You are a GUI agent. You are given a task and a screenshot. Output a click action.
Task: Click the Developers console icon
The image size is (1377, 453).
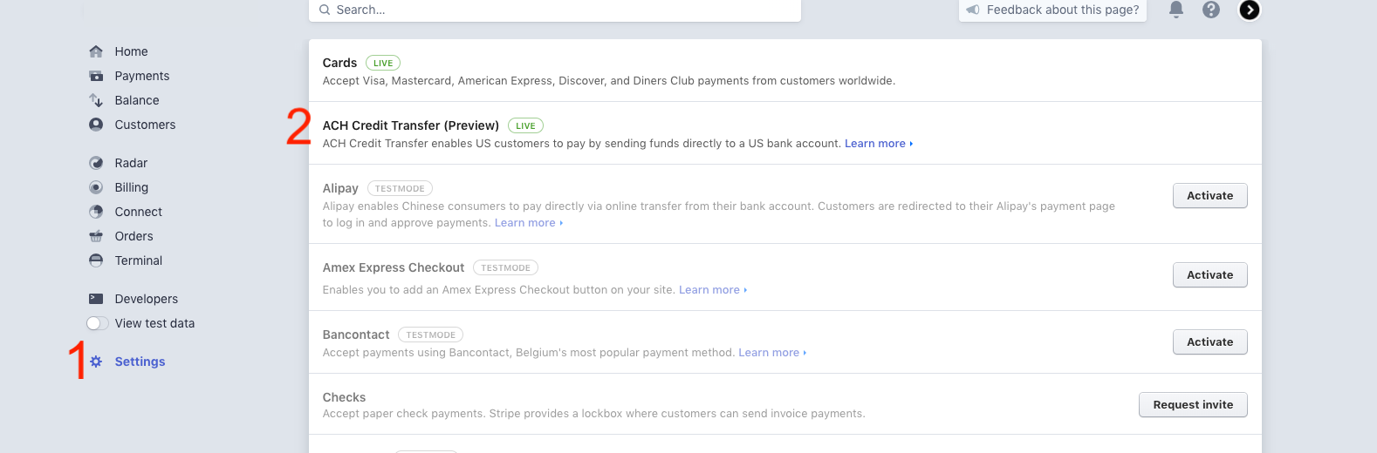[x=96, y=299]
